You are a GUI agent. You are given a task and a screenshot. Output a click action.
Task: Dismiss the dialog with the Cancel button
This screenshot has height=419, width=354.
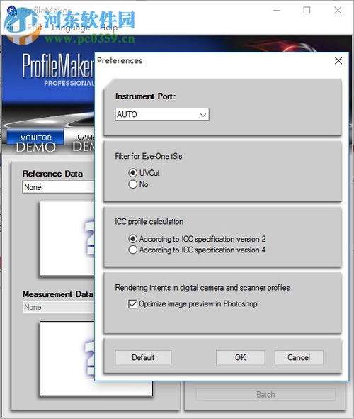tap(299, 357)
